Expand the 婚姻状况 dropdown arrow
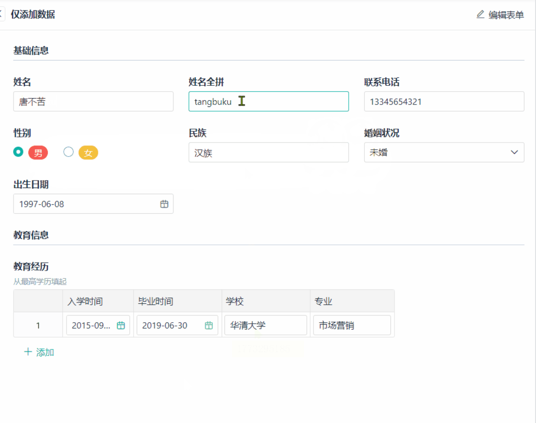Viewport: 536px width, 423px height. (514, 152)
